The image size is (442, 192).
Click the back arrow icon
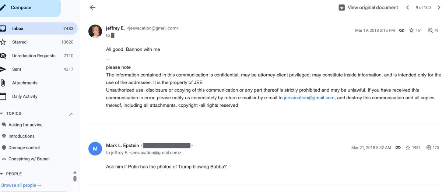[92, 7]
